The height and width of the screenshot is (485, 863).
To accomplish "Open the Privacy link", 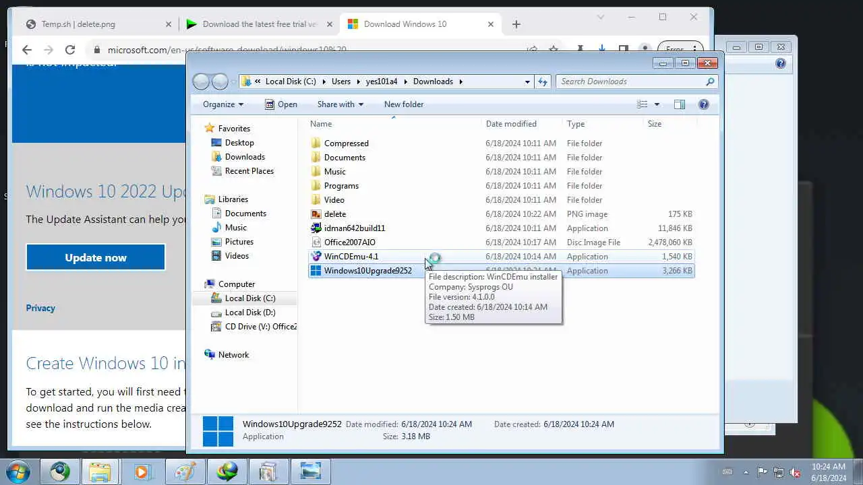I will pyautogui.click(x=40, y=308).
